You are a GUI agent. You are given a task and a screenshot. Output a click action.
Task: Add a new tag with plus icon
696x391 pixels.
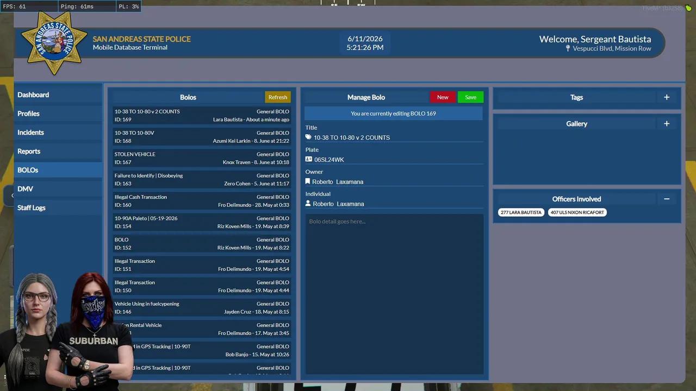pos(667,97)
